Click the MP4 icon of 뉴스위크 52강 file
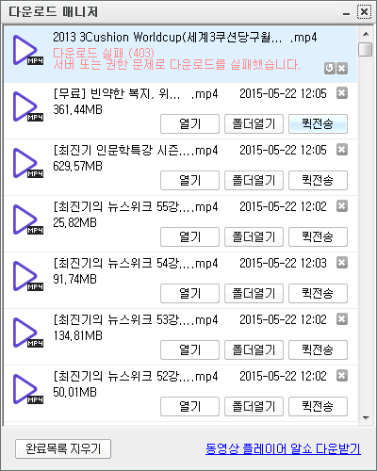 (28, 389)
